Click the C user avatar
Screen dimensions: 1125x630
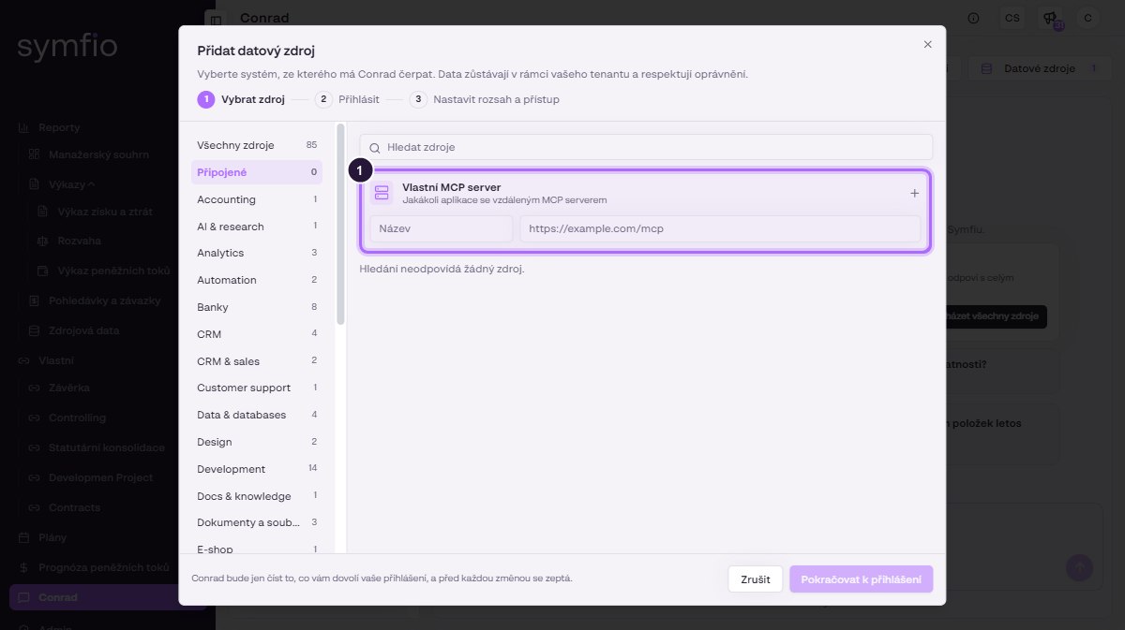coord(1087,18)
